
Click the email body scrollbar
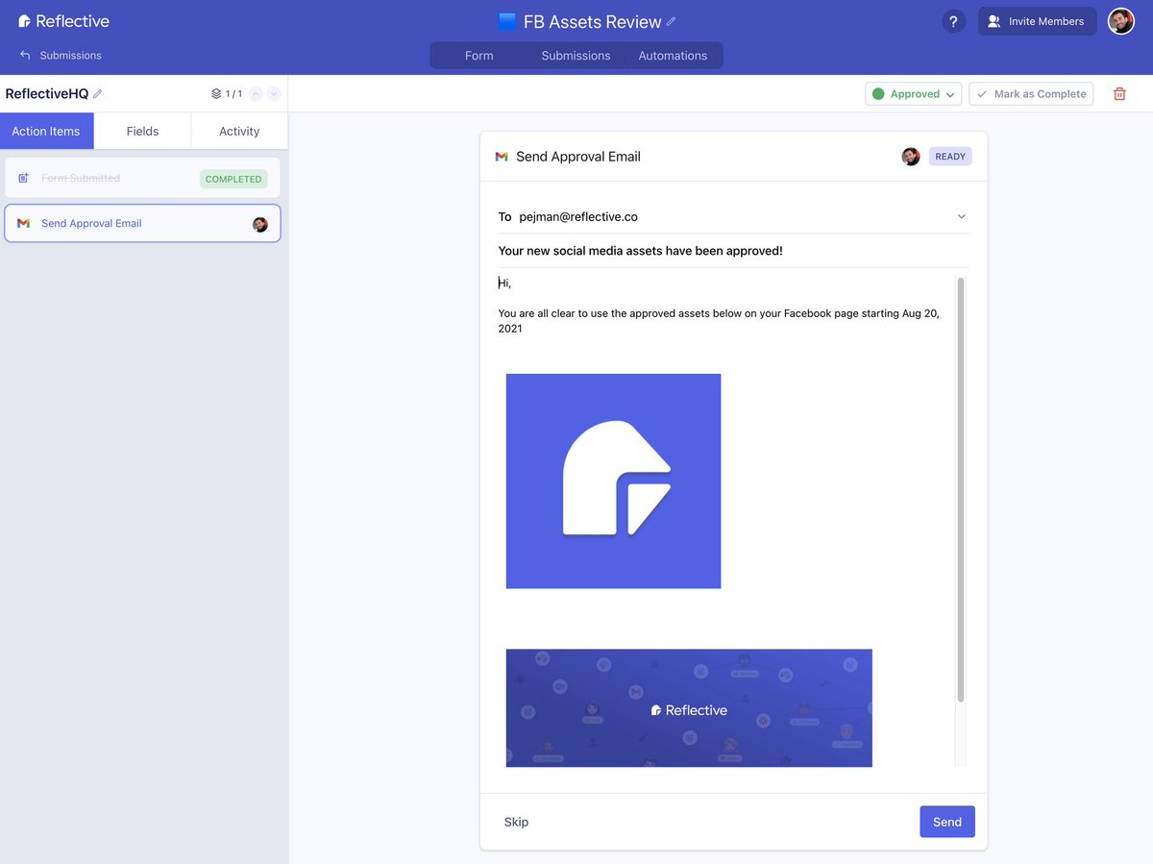(960, 490)
